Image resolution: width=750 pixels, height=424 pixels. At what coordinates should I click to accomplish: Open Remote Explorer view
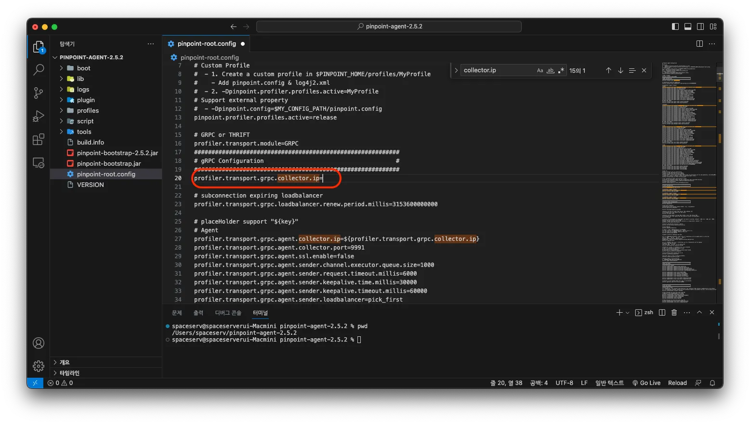[39, 163]
